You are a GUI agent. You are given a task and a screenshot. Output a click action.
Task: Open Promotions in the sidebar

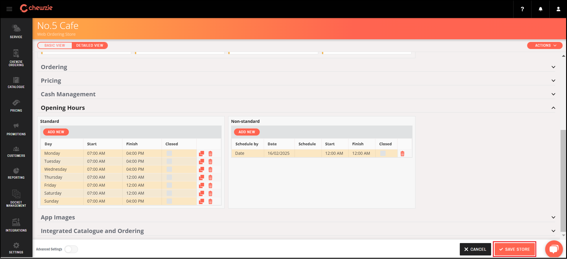pyautogui.click(x=16, y=130)
